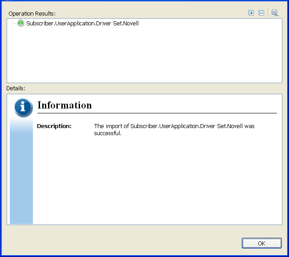Click the import was successful description text
The width and height of the screenshot is (289, 257).
[x=174, y=129]
